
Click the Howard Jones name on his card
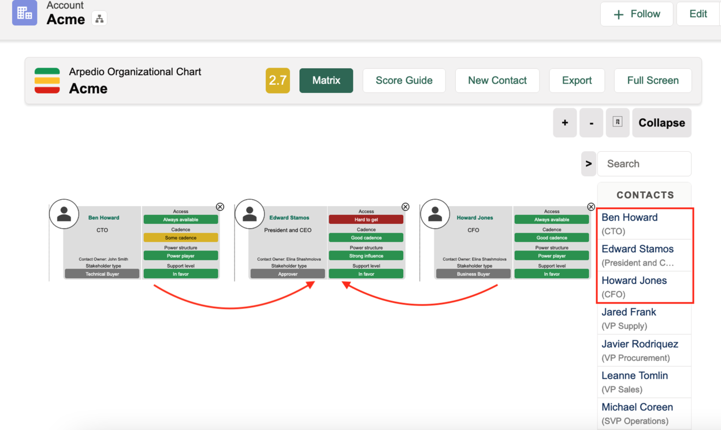(475, 218)
